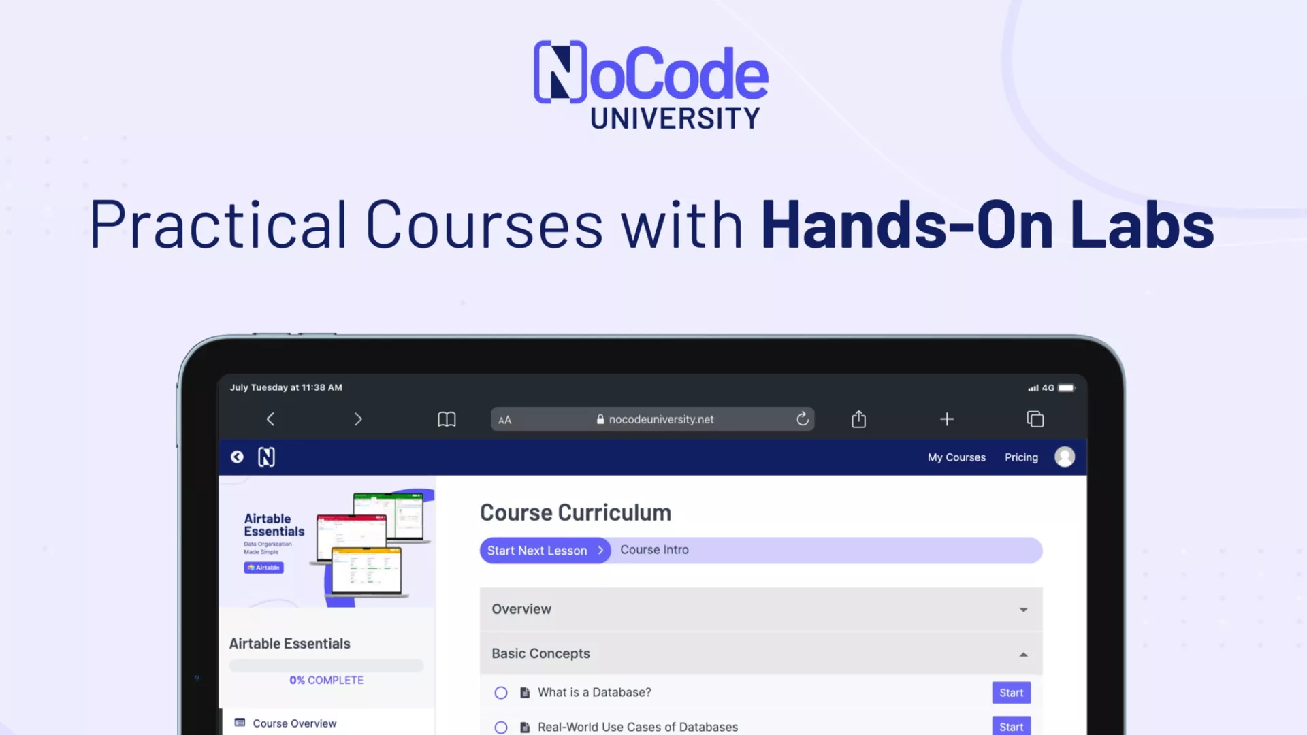Tap the browser forward arrow
The height and width of the screenshot is (735, 1307).
(x=358, y=419)
